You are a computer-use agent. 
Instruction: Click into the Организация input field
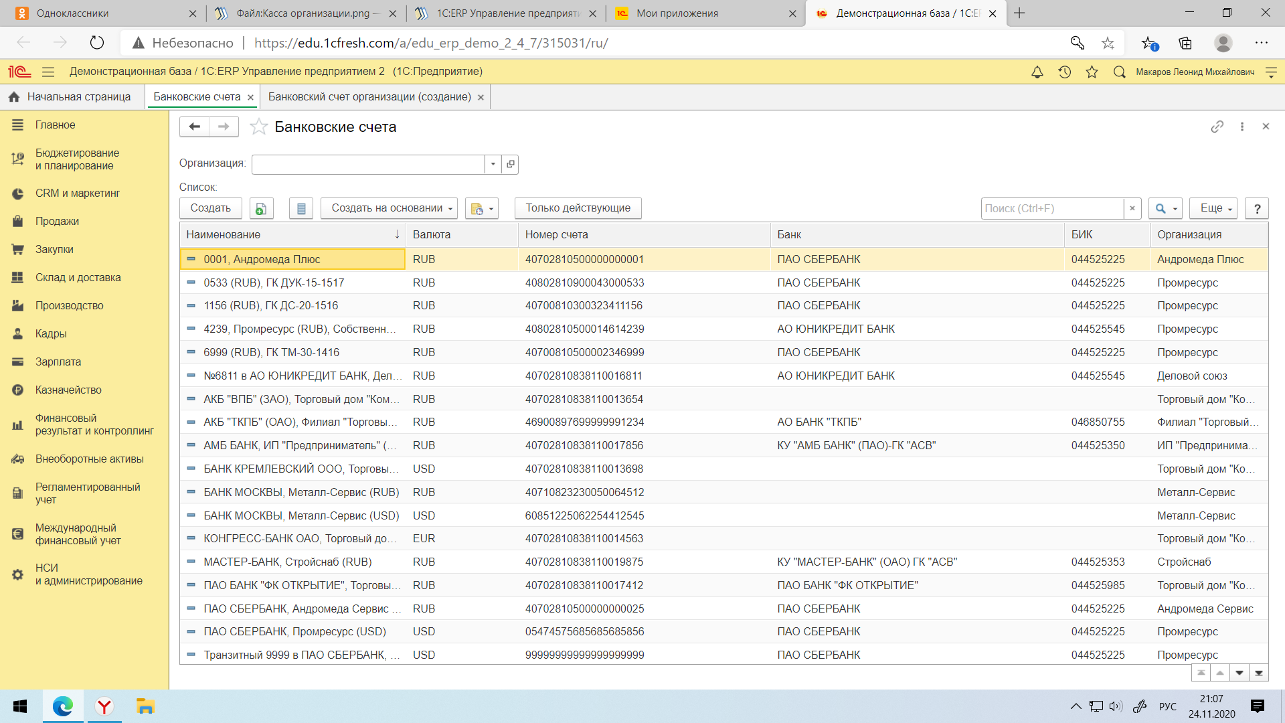(x=368, y=164)
